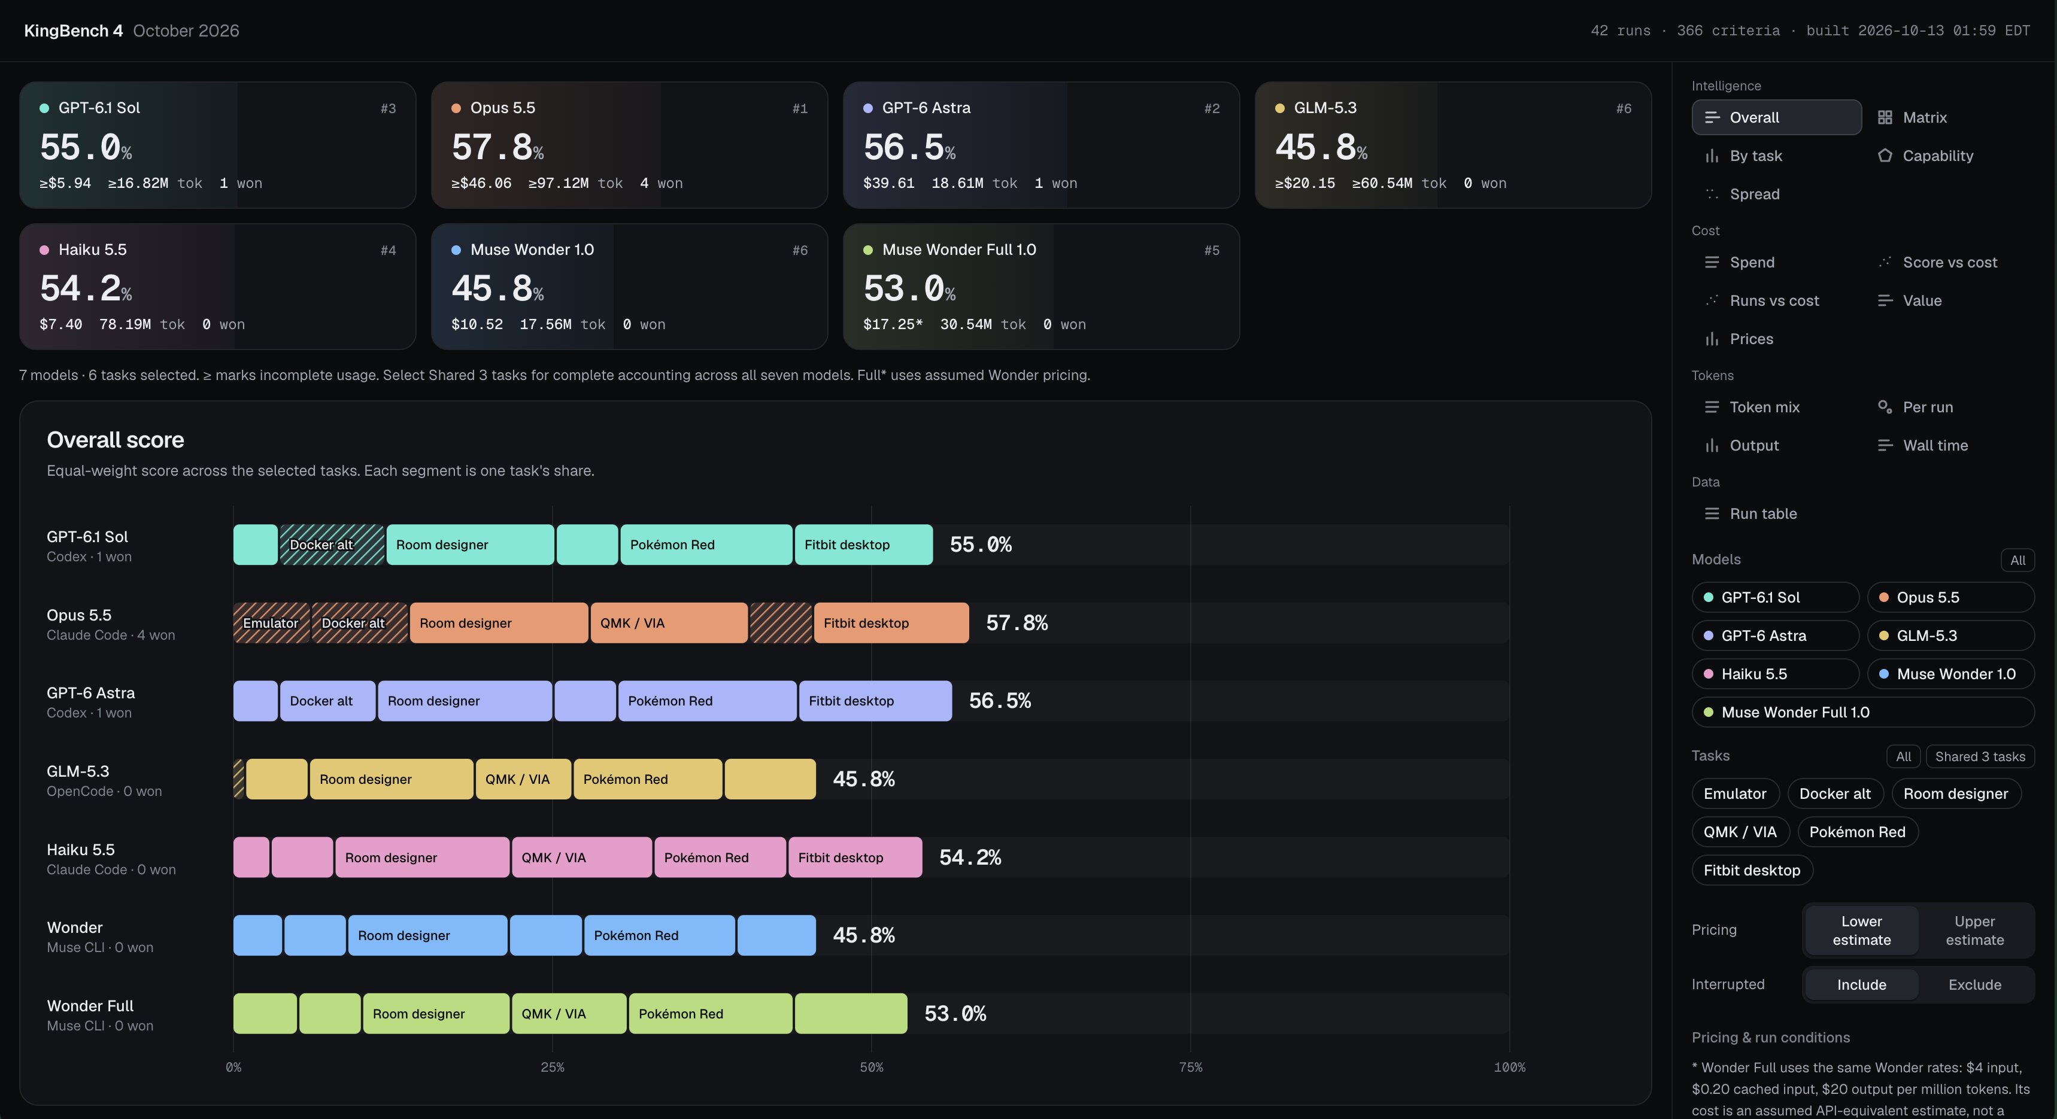
Task: Click Wonder Full Room designer segment
Action: (436, 1014)
